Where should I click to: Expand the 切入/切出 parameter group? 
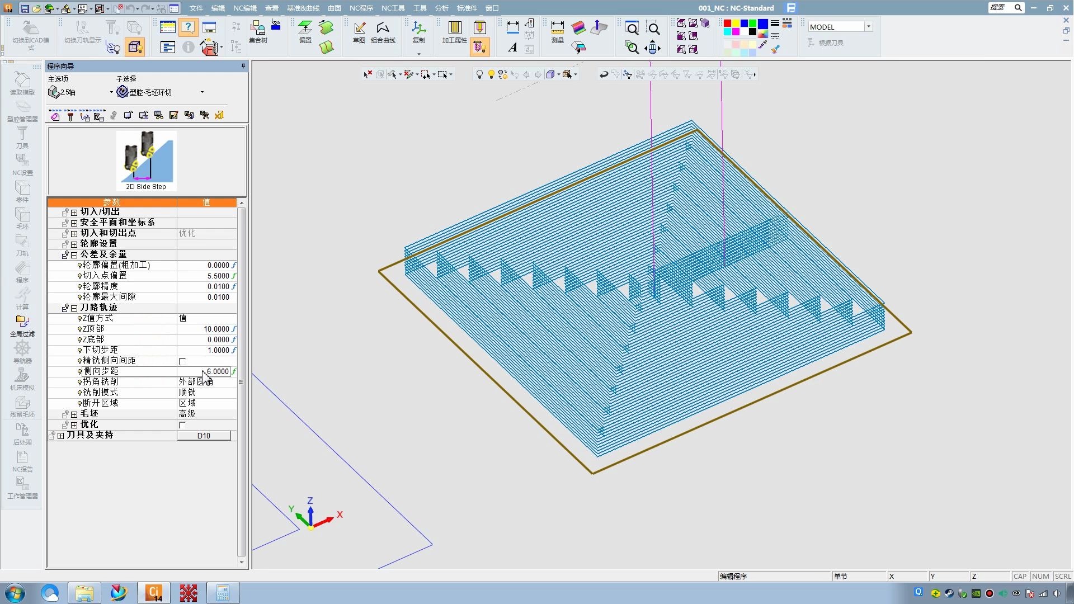coord(74,213)
